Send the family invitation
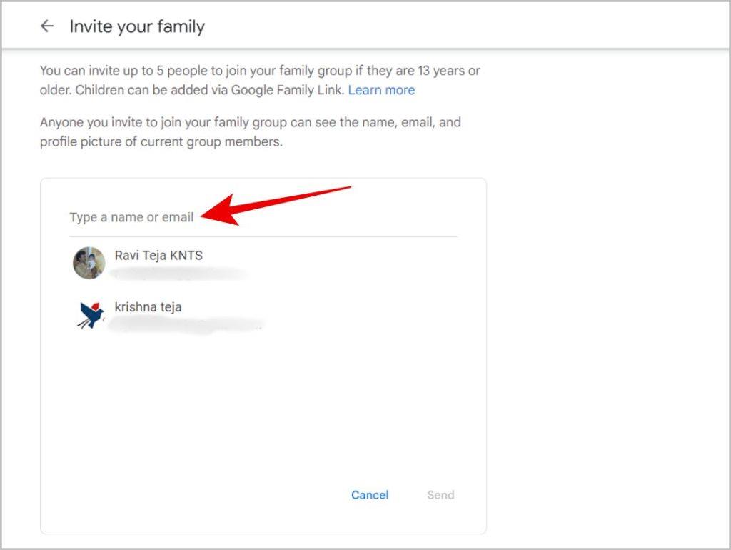Viewport: 731px width, 550px height. 440,495
